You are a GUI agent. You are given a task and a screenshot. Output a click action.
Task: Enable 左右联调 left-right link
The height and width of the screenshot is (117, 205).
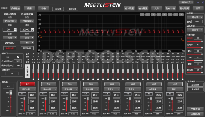pos(195,85)
